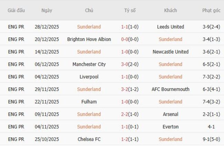Screen dimensions: 224x146
Task: Open the Everton team link
Action: click(x=170, y=127)
